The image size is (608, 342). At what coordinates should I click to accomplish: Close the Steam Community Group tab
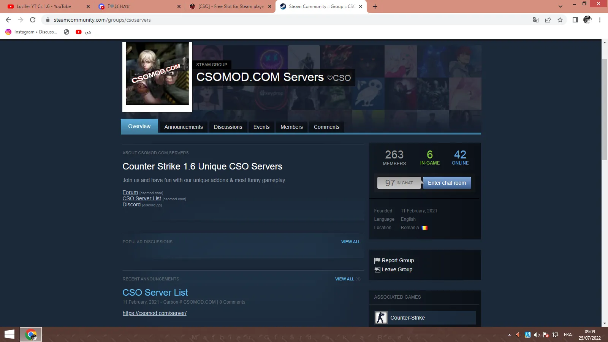pos(361,6)
